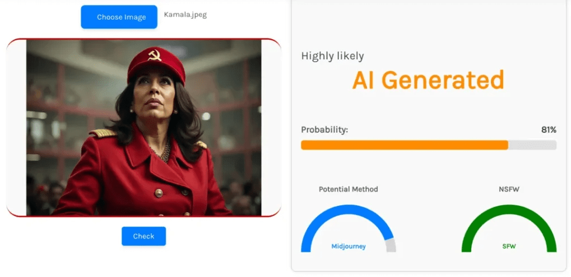This screenshot has width=571, height=277.
Task: Click the "Probability:" label
Action: [324, 130]
